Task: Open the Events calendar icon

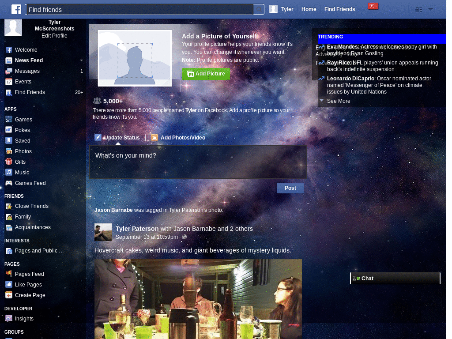Action: pos(9,82)
